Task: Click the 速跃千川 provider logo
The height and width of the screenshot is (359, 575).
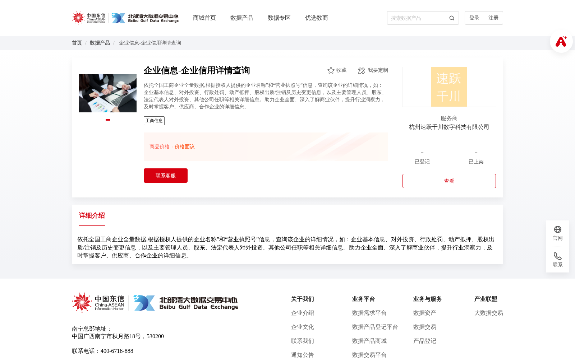Action: [449, 87]
